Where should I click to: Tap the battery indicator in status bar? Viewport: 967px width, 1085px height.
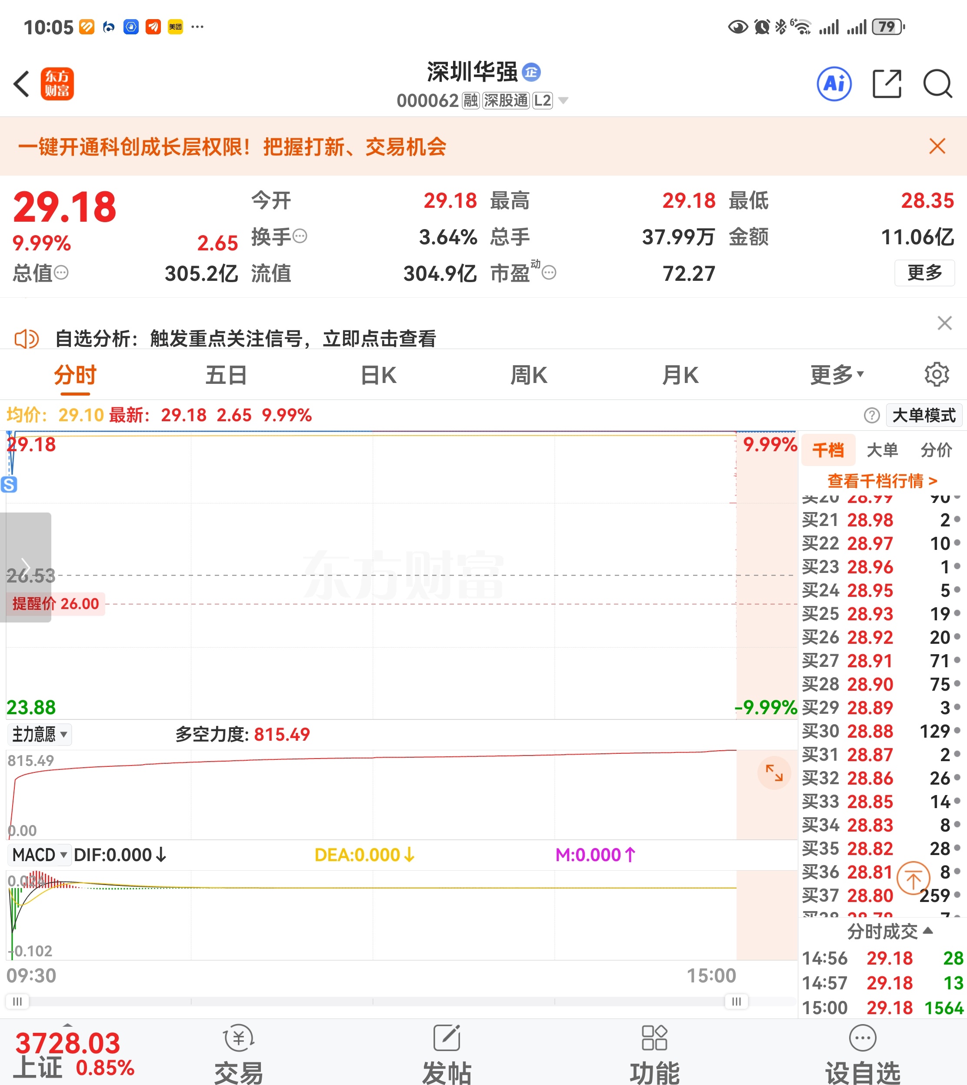pyautogui.click(x=888, y=27)
